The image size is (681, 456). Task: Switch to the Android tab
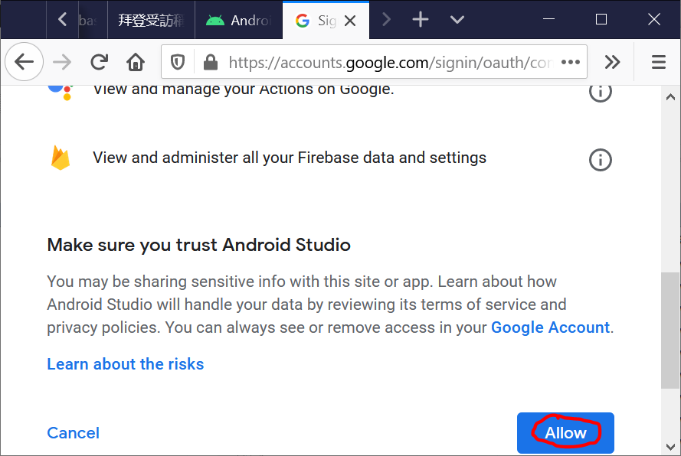pos(239,21)
